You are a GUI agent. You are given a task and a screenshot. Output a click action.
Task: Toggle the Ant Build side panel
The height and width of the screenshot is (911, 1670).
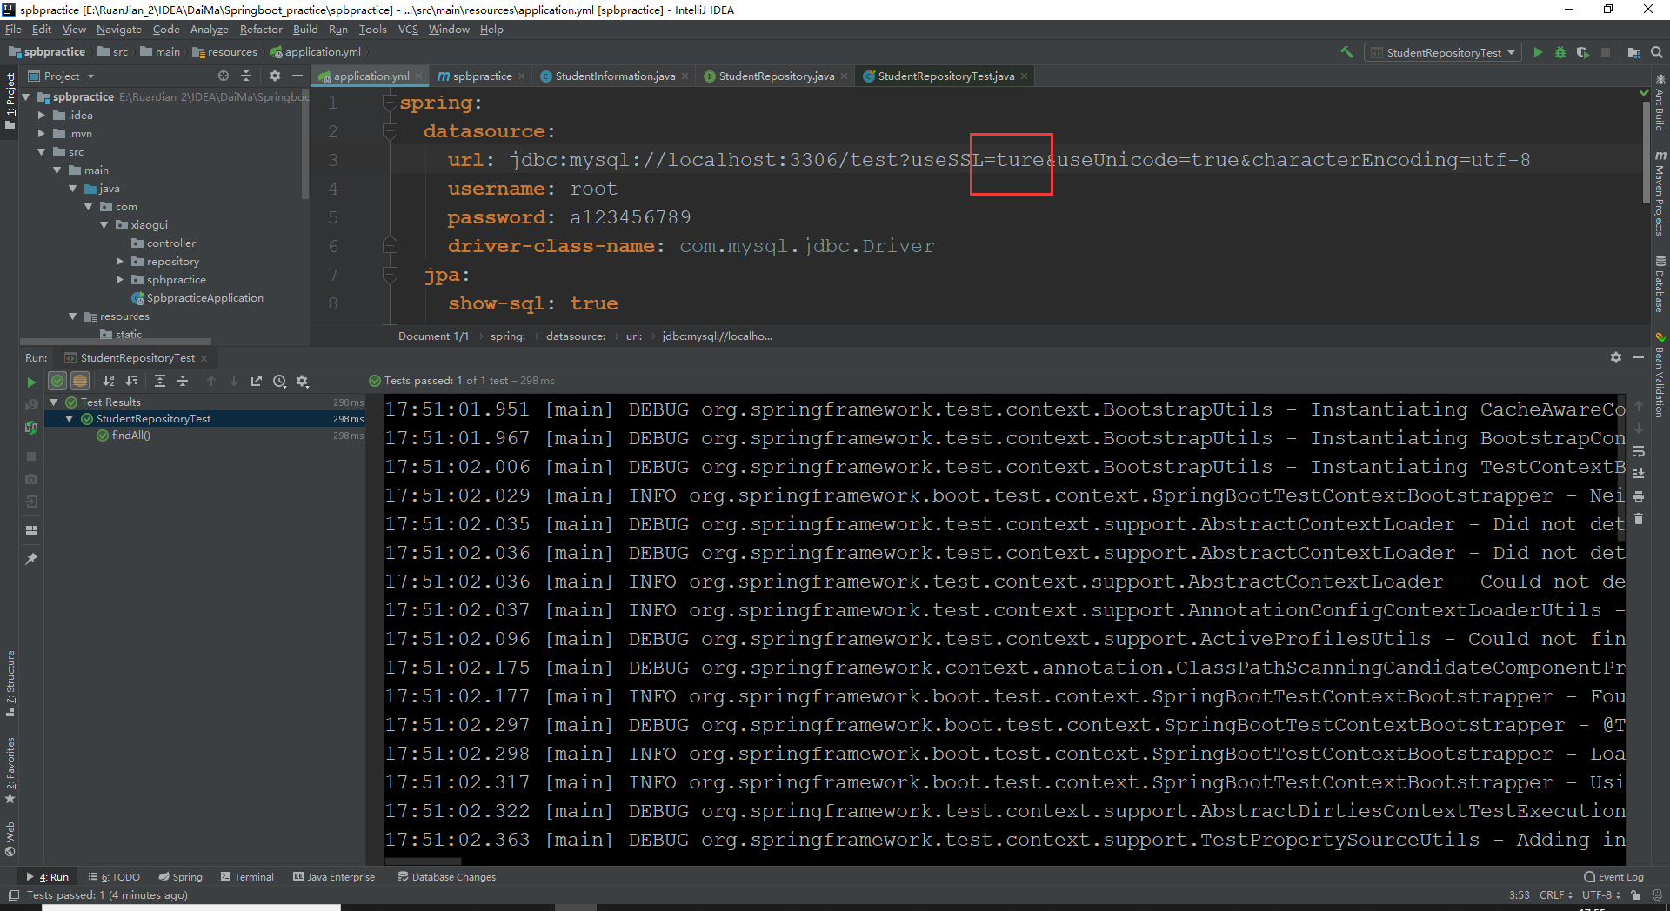tap(1660, 103)
